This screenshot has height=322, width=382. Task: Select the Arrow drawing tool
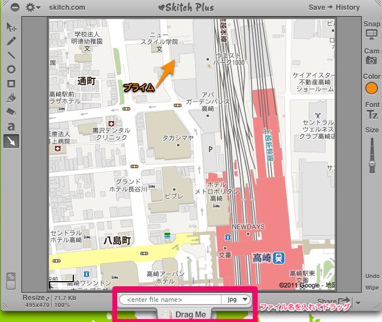tap(11, 141)
